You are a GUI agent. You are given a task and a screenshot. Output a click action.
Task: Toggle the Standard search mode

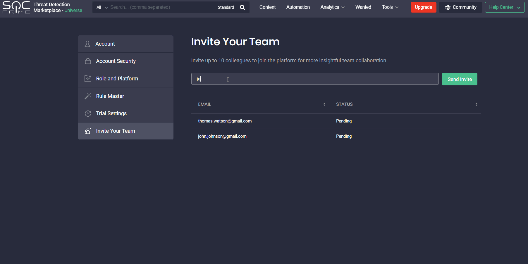(x=226, y=7)
